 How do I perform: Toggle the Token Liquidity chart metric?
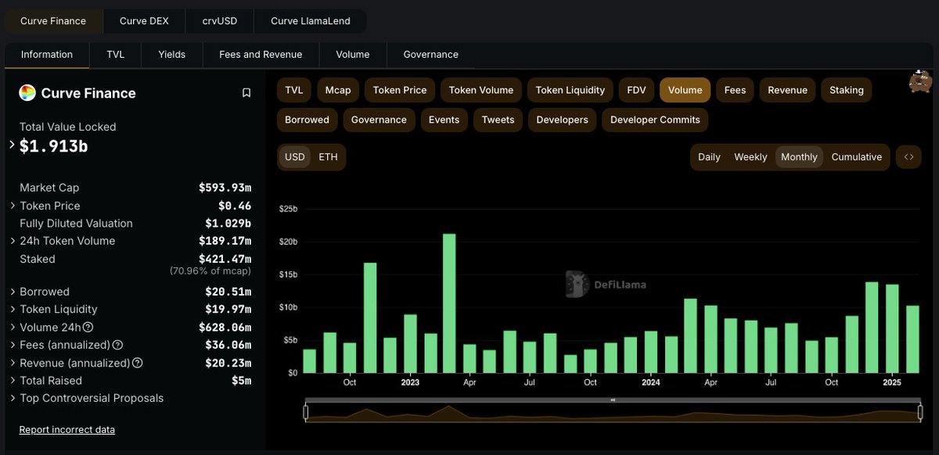pyautogui.click(x=570, y=90)
